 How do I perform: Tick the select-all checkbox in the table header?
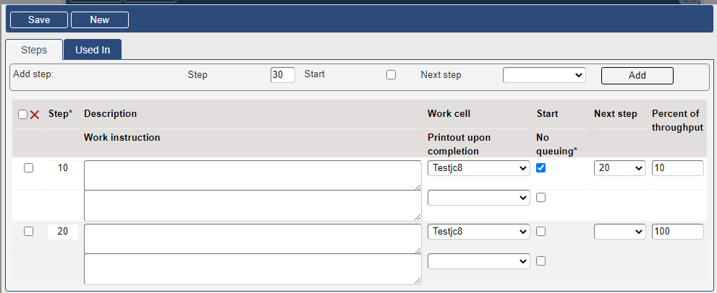coord(22,115)
